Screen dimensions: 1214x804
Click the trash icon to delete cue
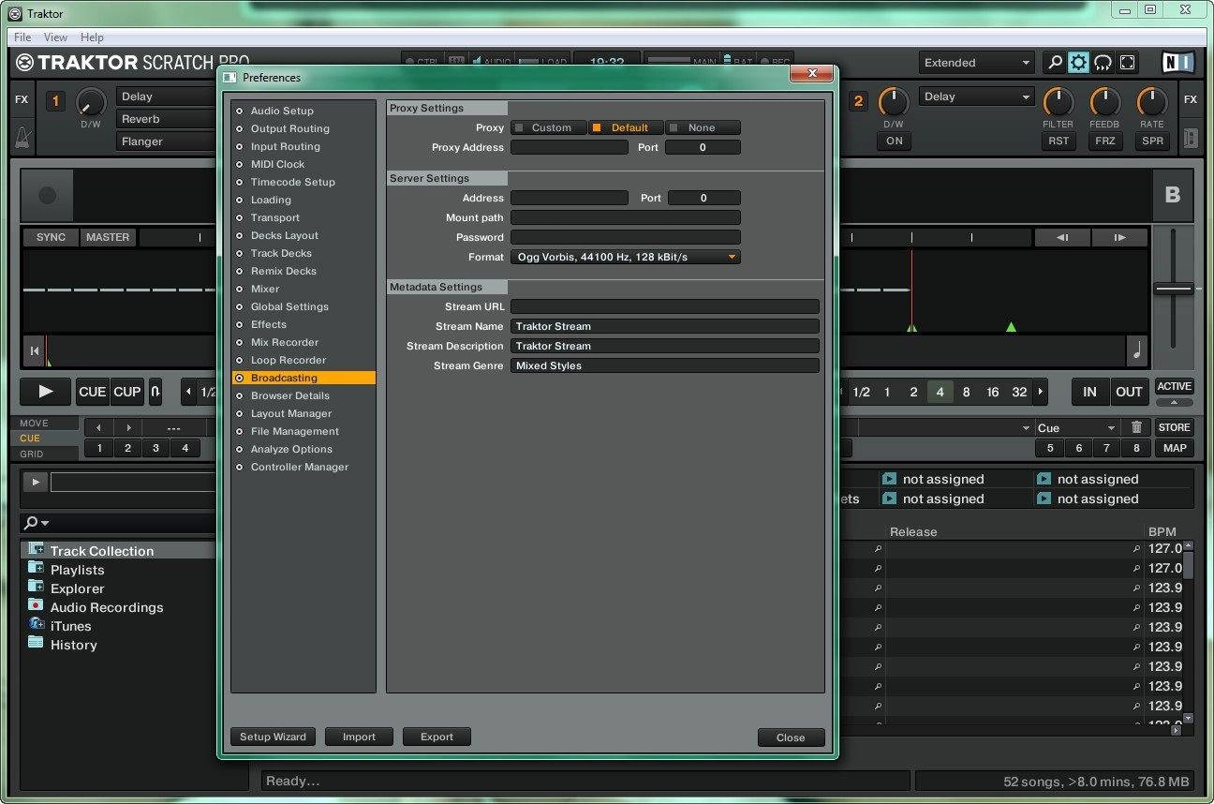[x=1136, y=427]
